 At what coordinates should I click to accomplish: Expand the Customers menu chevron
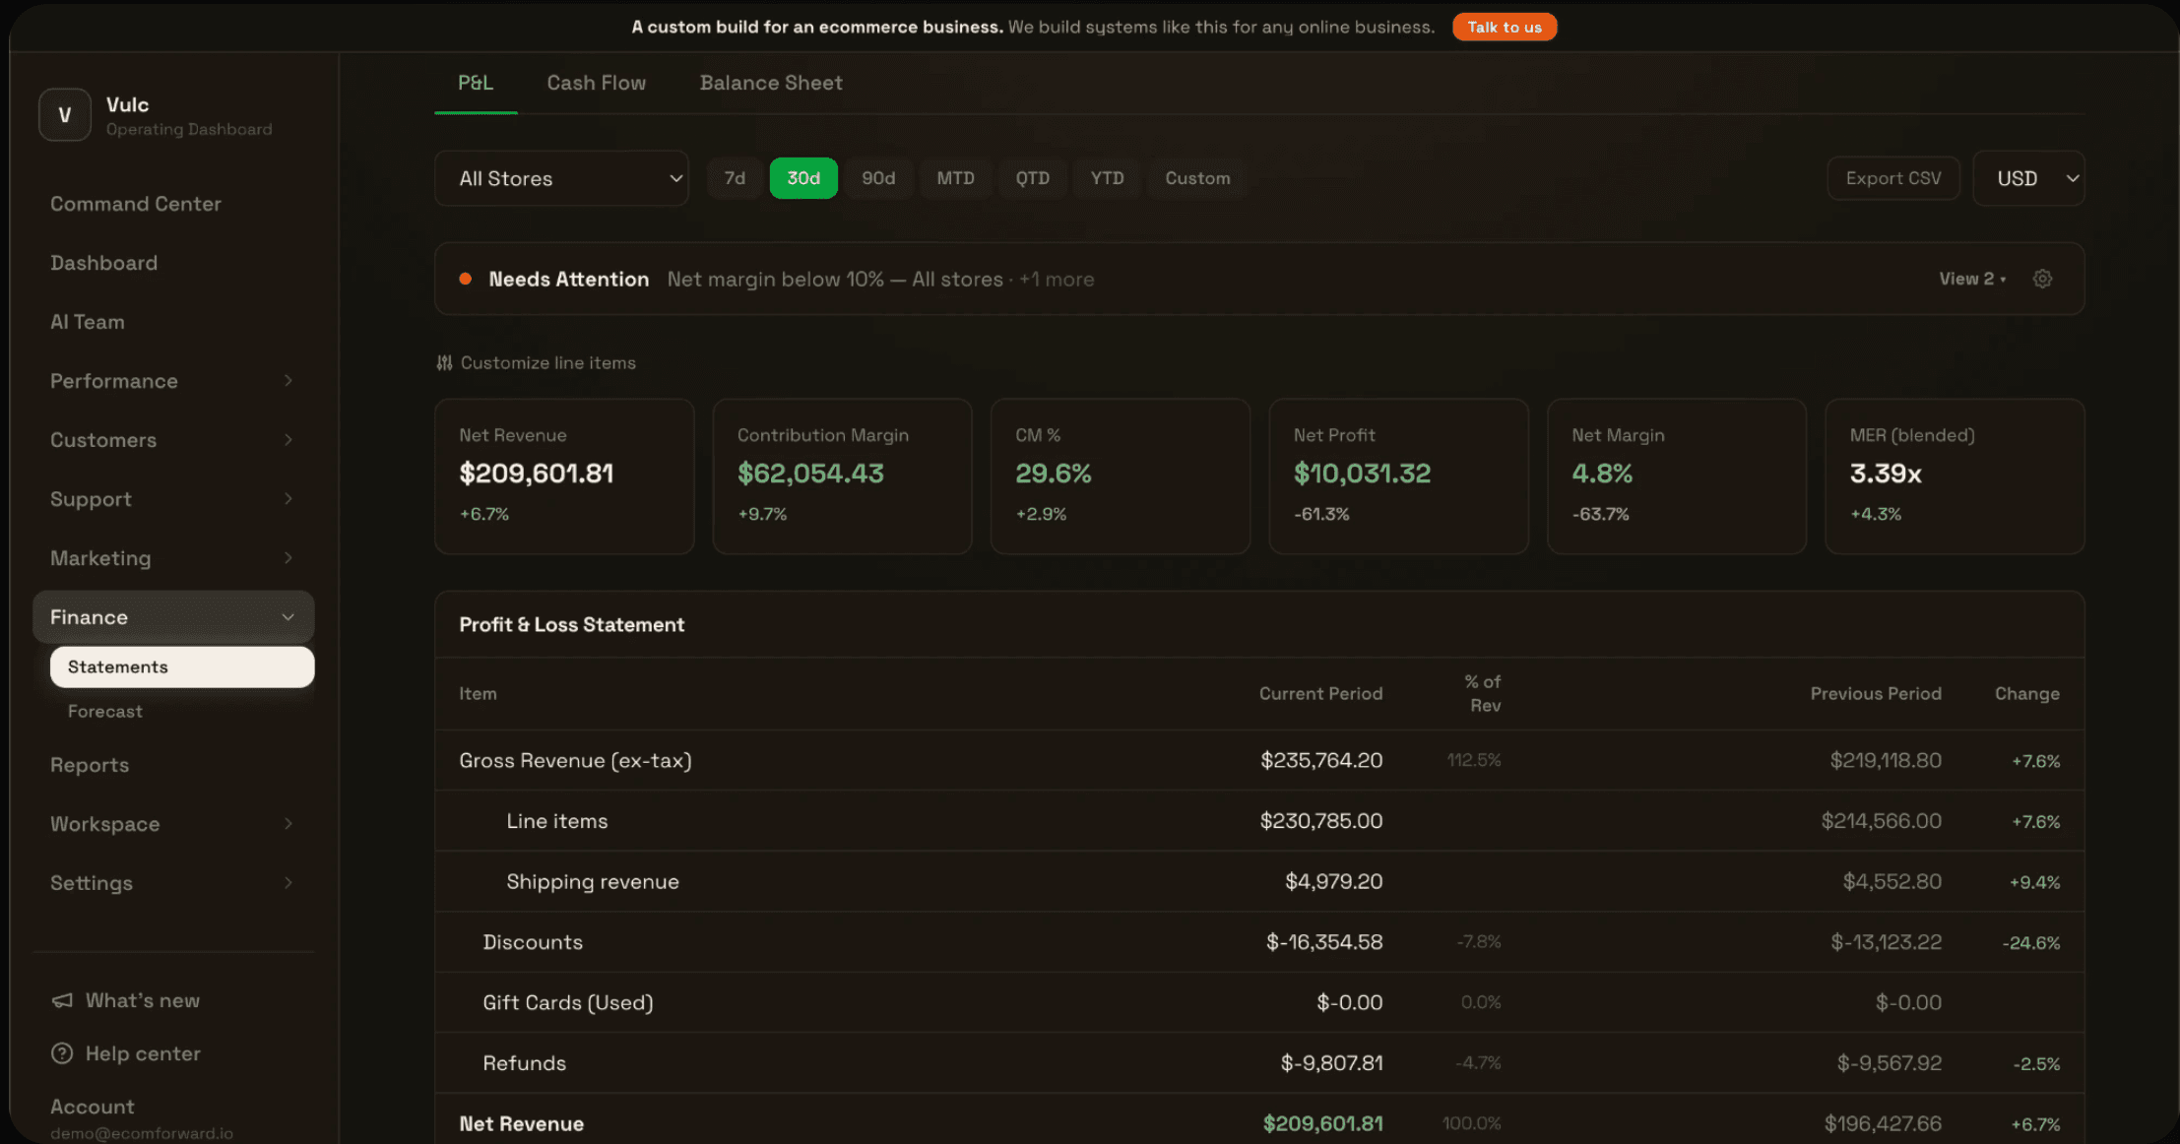click(289, 440)
